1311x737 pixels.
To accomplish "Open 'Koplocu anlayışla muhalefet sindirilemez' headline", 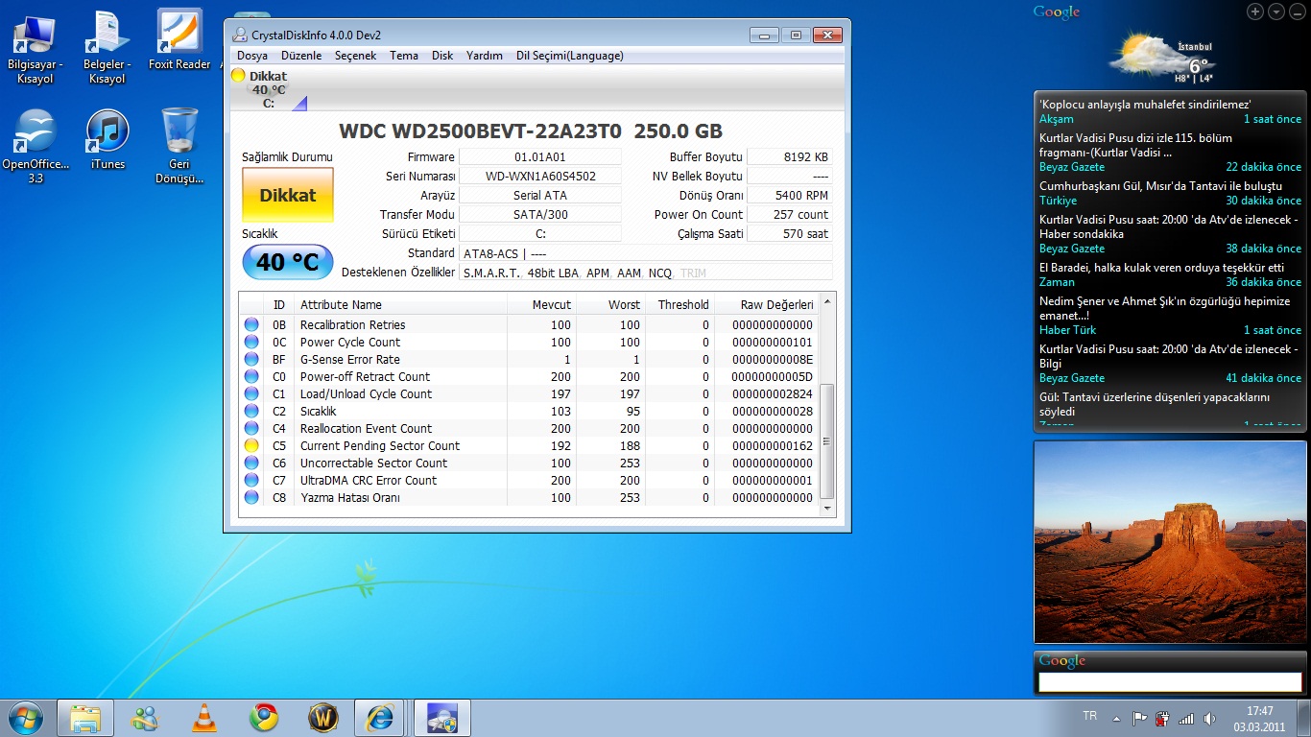I will [x=1145, y=105].
